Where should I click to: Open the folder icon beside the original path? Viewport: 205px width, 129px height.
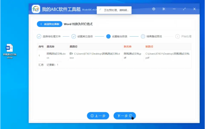pos(71,54)
